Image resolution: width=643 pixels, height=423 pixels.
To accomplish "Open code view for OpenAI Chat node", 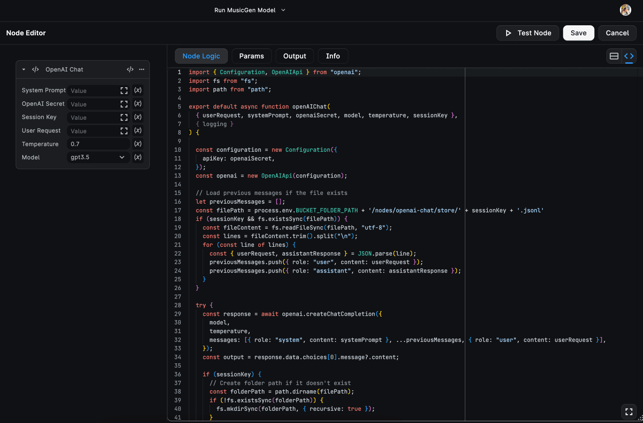I will (130, 69).
